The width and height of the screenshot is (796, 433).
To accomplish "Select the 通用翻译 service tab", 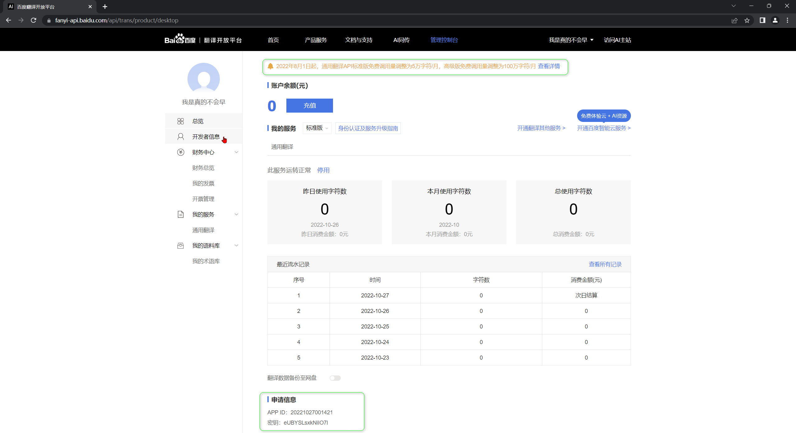I will pyautogui.click(x=282, y=147).
